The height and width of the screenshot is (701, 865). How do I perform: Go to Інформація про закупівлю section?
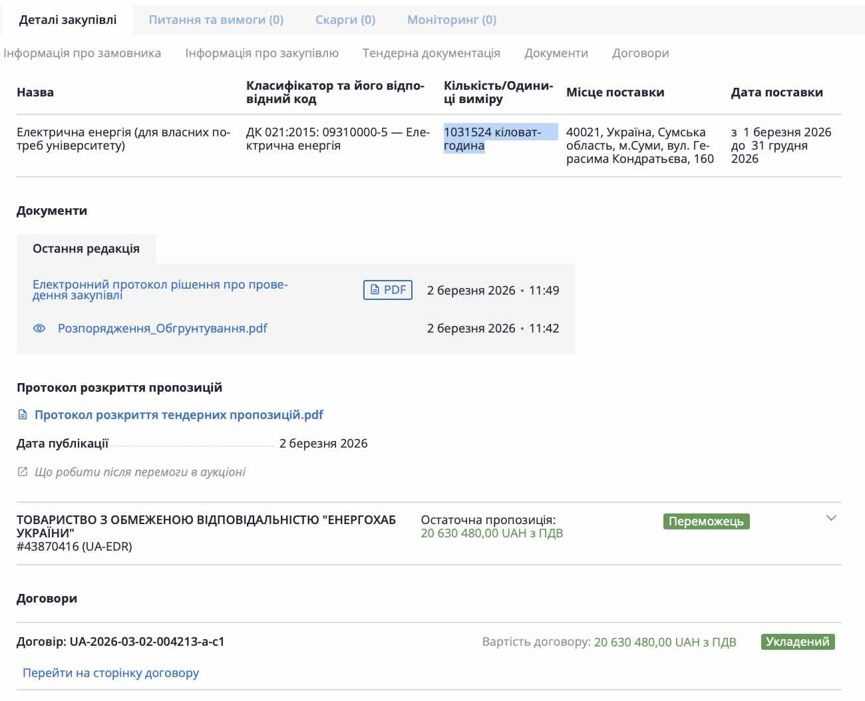[261, 53]
